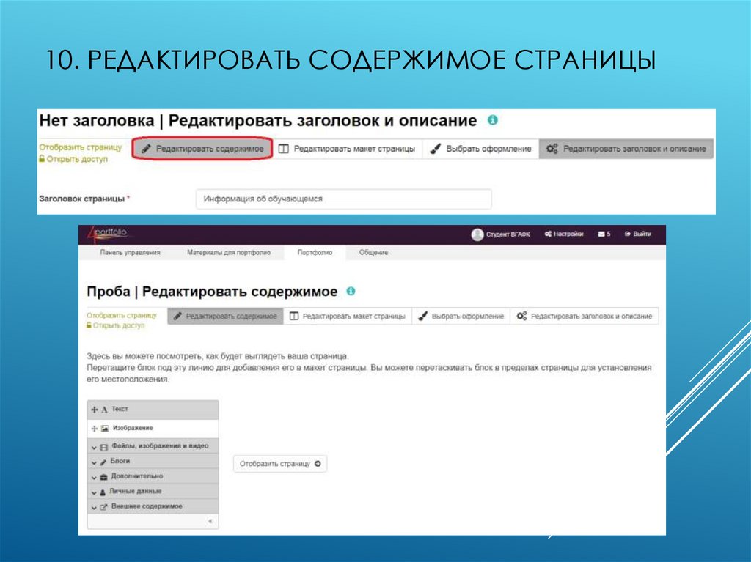
Task: Open Настройки using the gear icon
Action: 548,234
